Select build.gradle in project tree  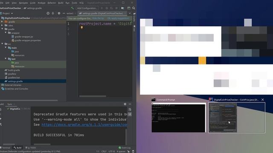click(x=12, y=70)
